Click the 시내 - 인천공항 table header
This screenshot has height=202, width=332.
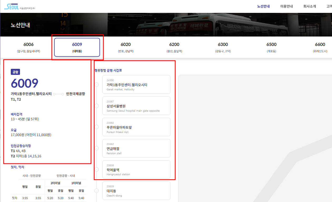coord(32,176)
